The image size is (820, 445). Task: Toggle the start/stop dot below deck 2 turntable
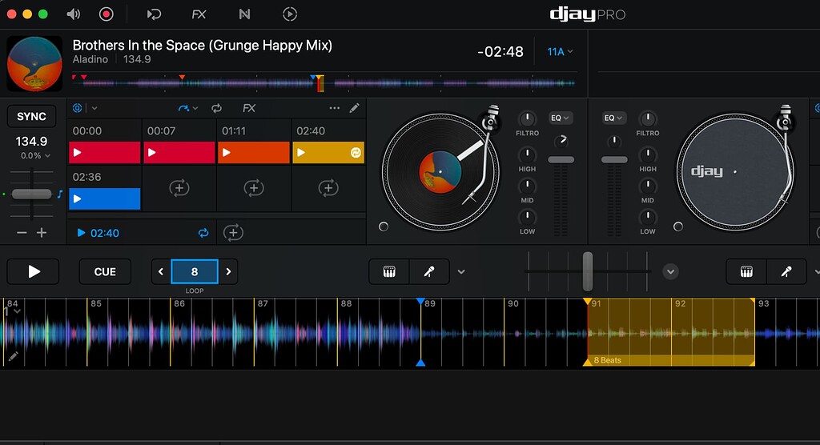pos(678,227)
